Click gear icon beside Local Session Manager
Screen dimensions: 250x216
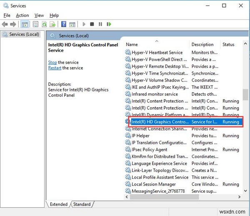pyautogui.click(x=128, y=184)
